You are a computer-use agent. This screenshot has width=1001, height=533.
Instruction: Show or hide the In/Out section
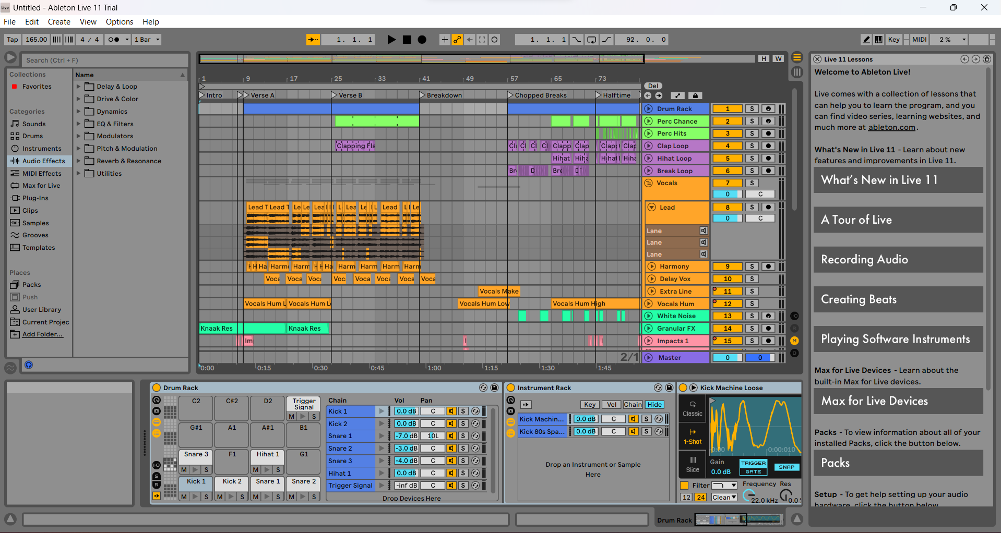tap(794, 316)
